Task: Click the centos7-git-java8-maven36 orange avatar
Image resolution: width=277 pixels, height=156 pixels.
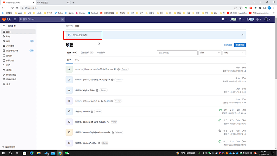Action: coord(69,132)
